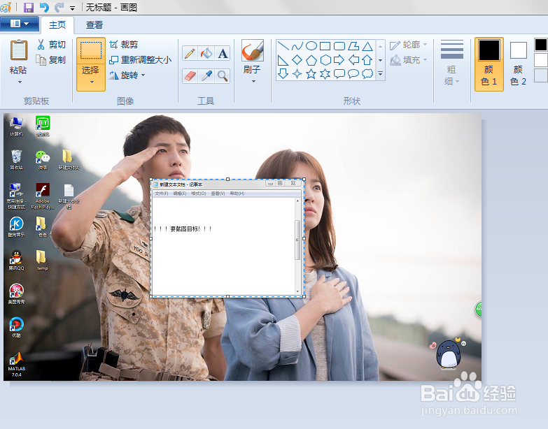
Task: Switch to the Home (主页) tab
Action: (57, 24)
